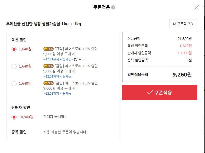The image size is (205, 153).
Task: Open the 내 쿠폰함 7 button
Action: 183,24
